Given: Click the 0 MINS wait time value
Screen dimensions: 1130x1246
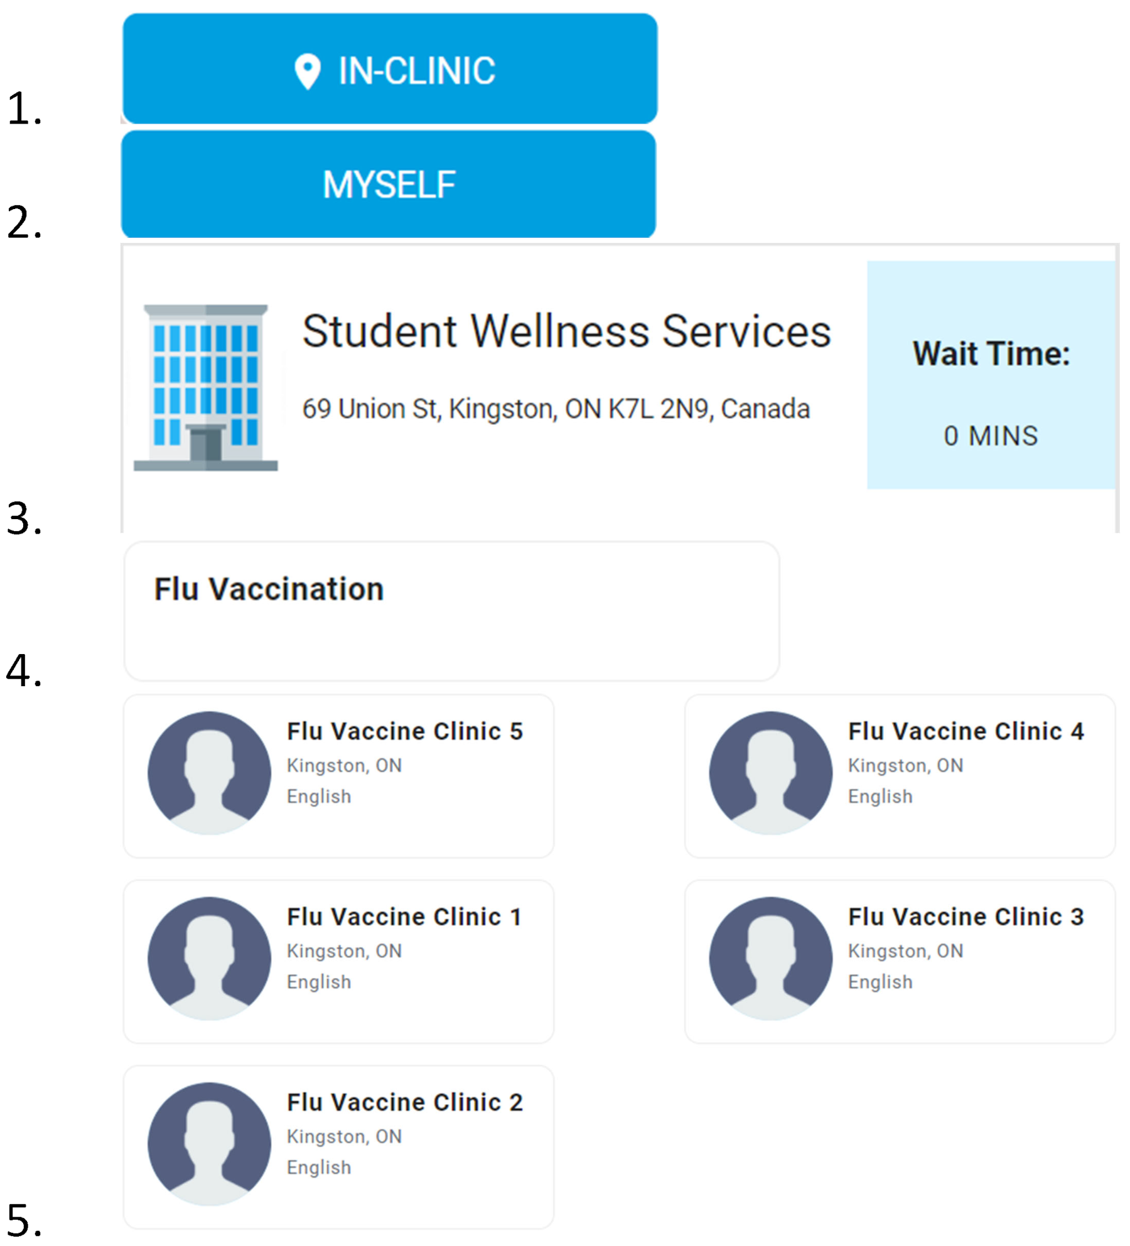Looking at the screenshot, I should pyautogui.click(x=990, y=436).
